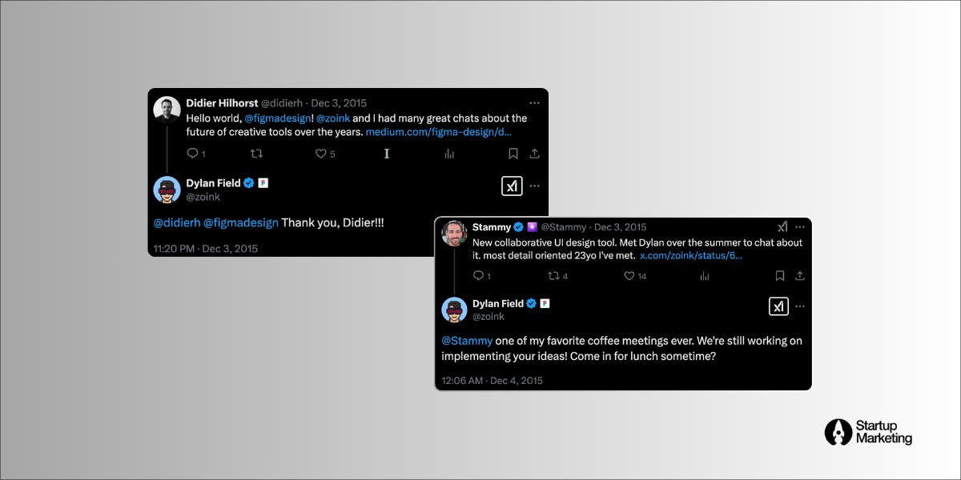Open the x.com/zoink/status link
The image size is (961, 480).
[x=691, y=255]
